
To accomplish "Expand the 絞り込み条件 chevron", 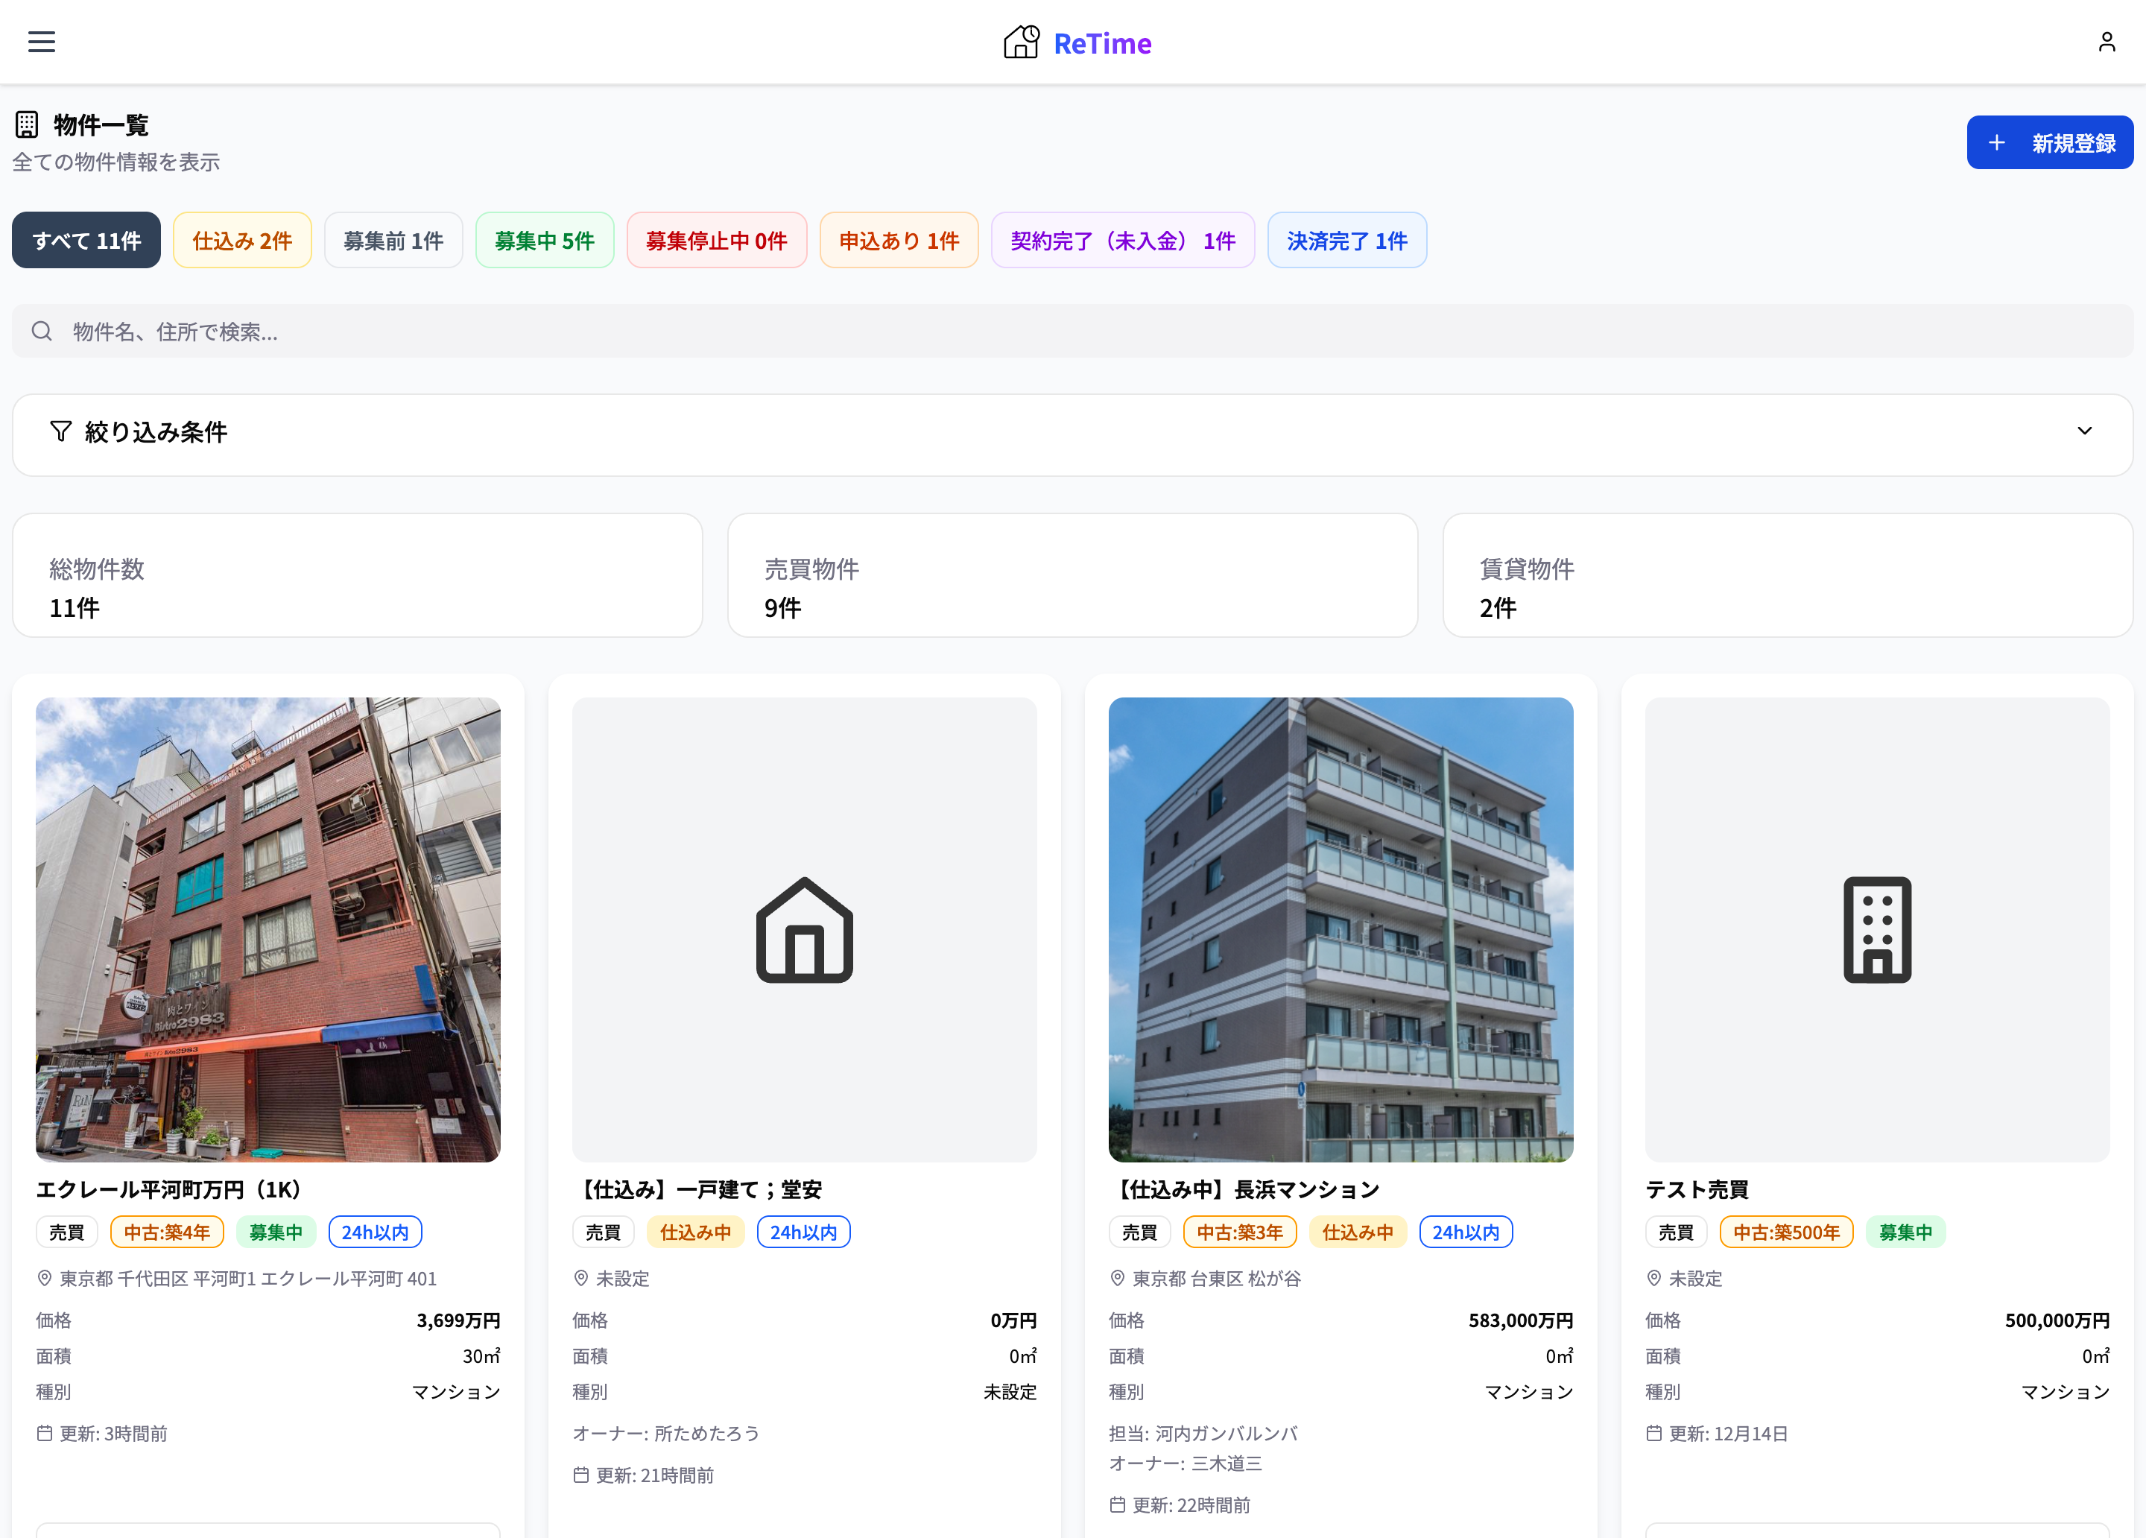I will point(2084,431).
